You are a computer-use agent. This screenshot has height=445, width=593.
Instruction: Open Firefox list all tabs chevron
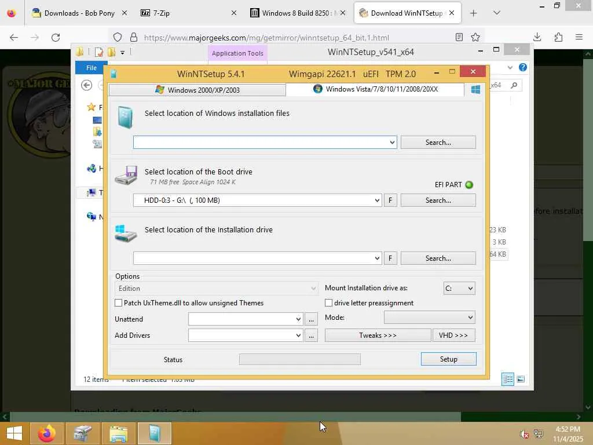[x=497, y=13]
